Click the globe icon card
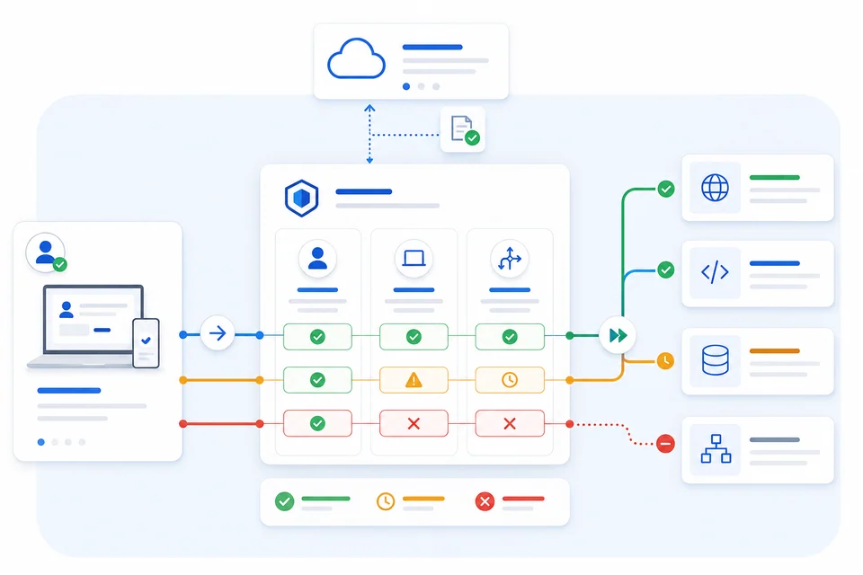 [757, 188]
